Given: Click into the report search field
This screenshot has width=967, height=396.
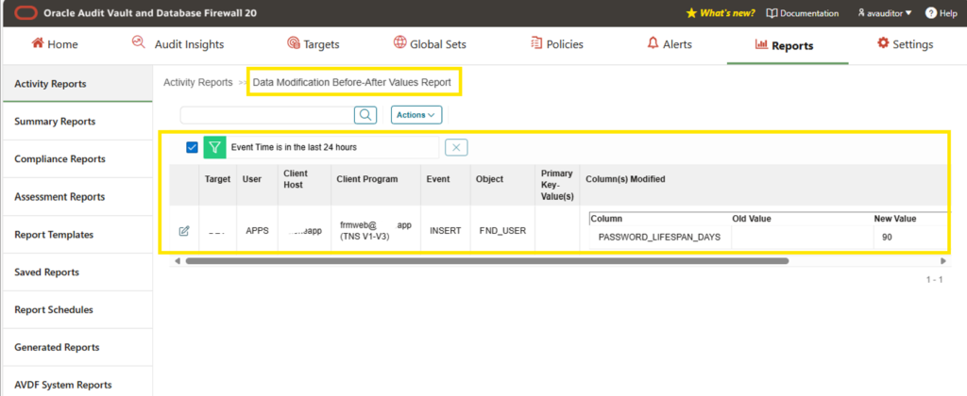Looking at the screenshot, I should click(x=266, y=114).
